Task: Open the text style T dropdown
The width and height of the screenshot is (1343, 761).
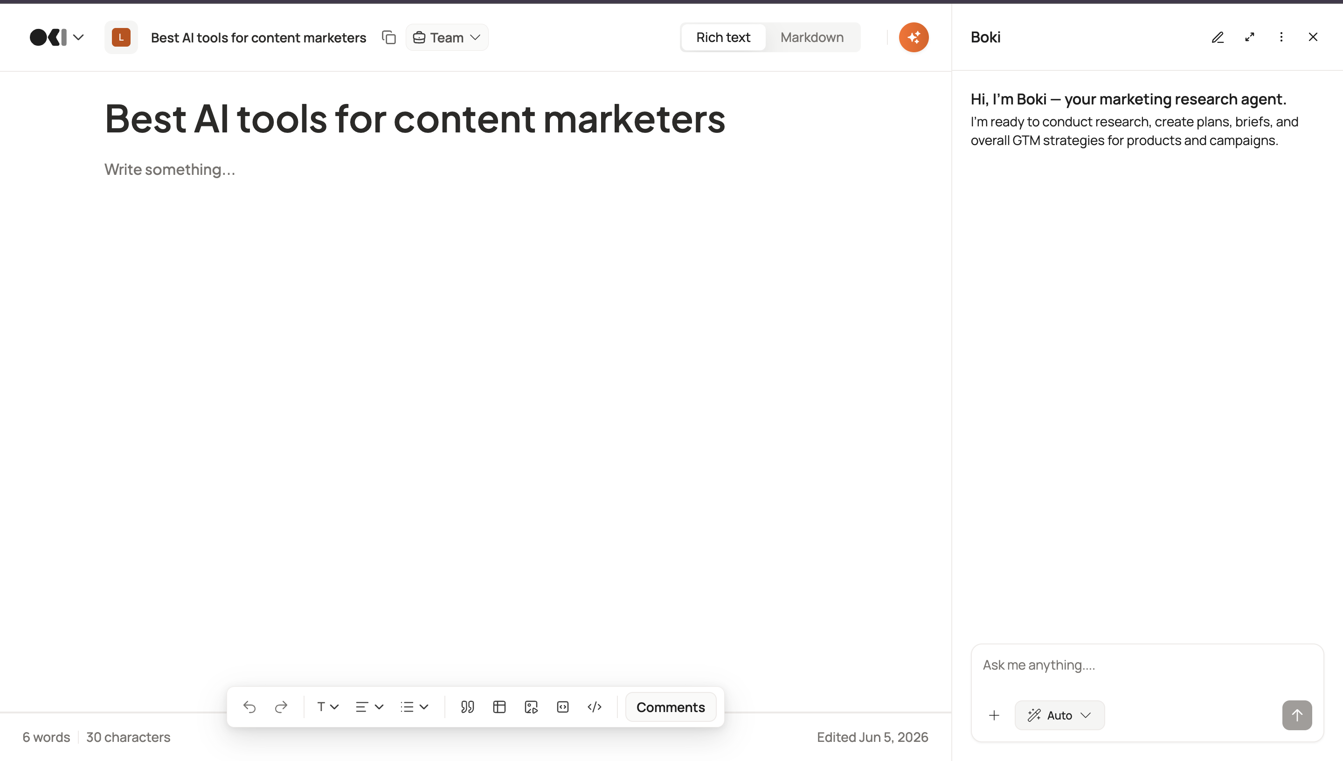Action: (x=328, y=706)
